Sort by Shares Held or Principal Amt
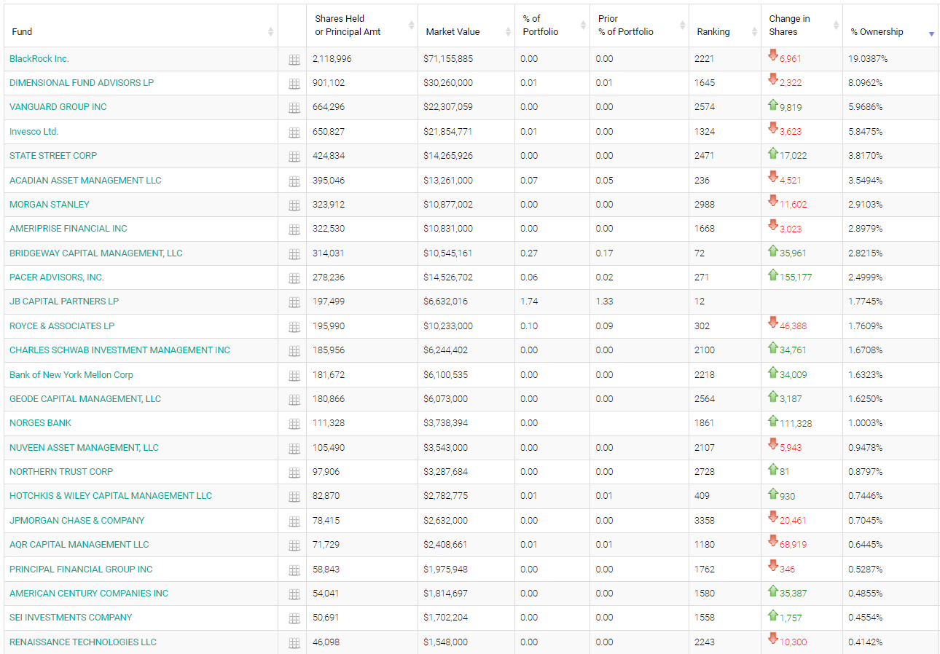This screenshot has width=940, height=654. tap(361, 25)
